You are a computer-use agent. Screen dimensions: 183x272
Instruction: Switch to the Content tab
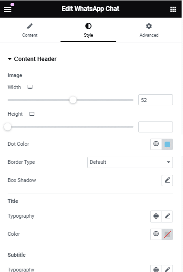point(30,30)
